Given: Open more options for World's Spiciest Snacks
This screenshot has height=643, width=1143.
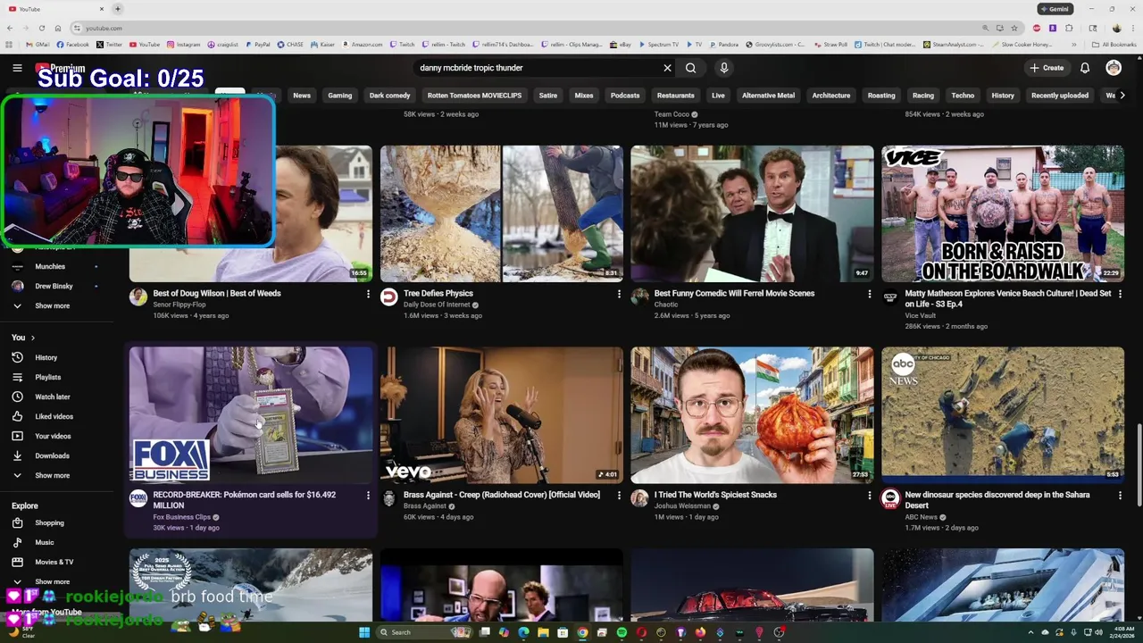Looking at the screenshot, I should click(870, 496).
